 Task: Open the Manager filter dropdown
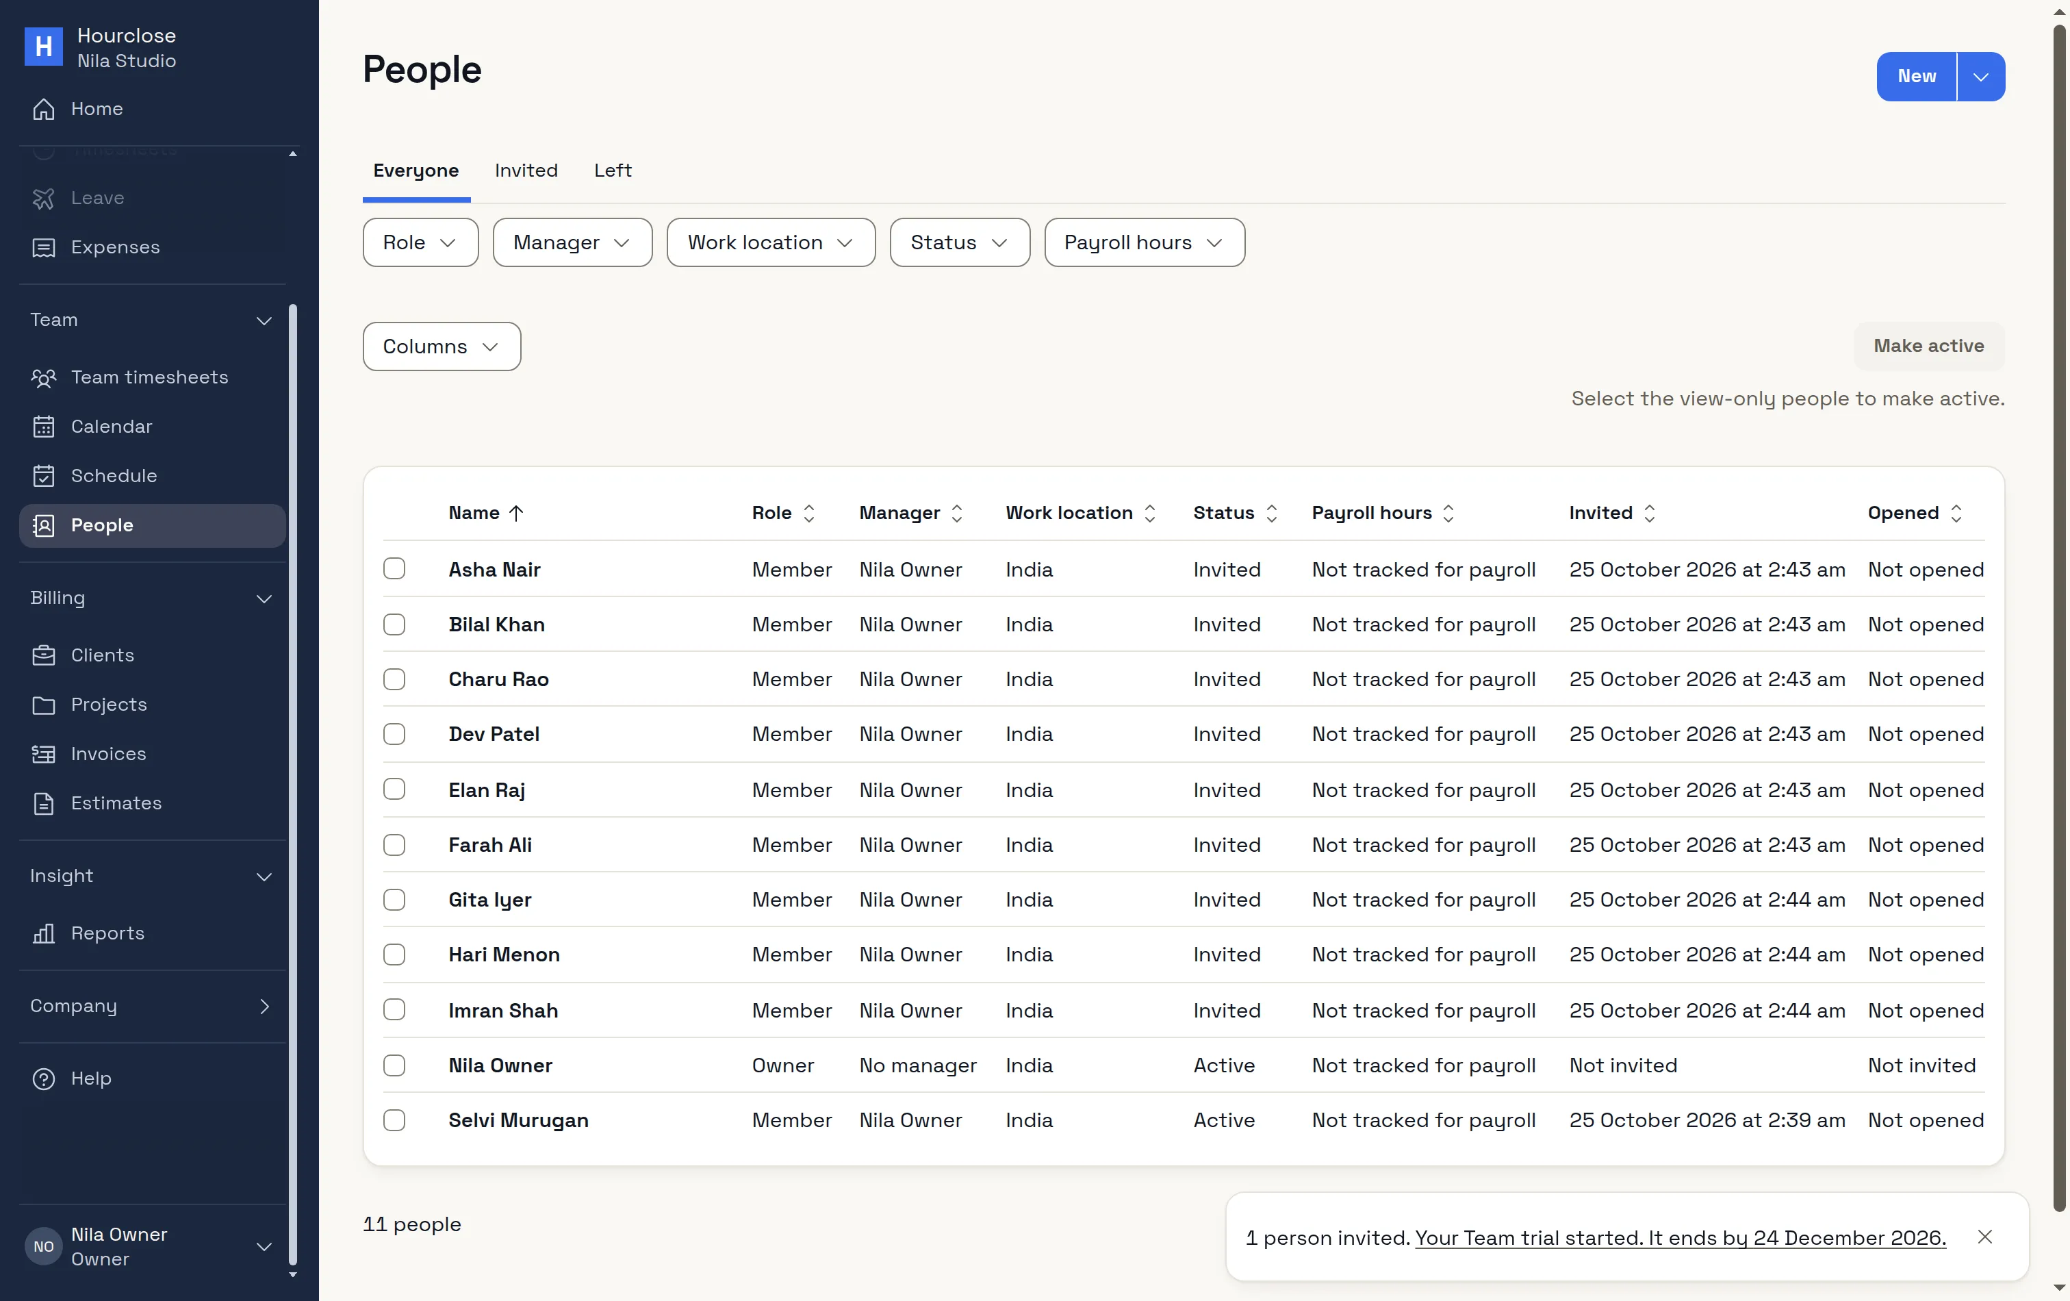[572, 242]
